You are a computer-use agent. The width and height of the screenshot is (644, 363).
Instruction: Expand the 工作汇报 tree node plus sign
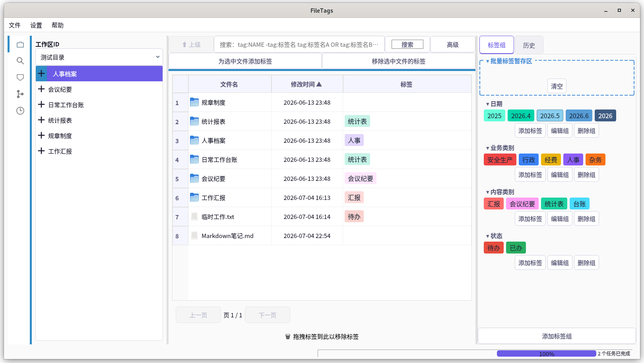point(41,151)
